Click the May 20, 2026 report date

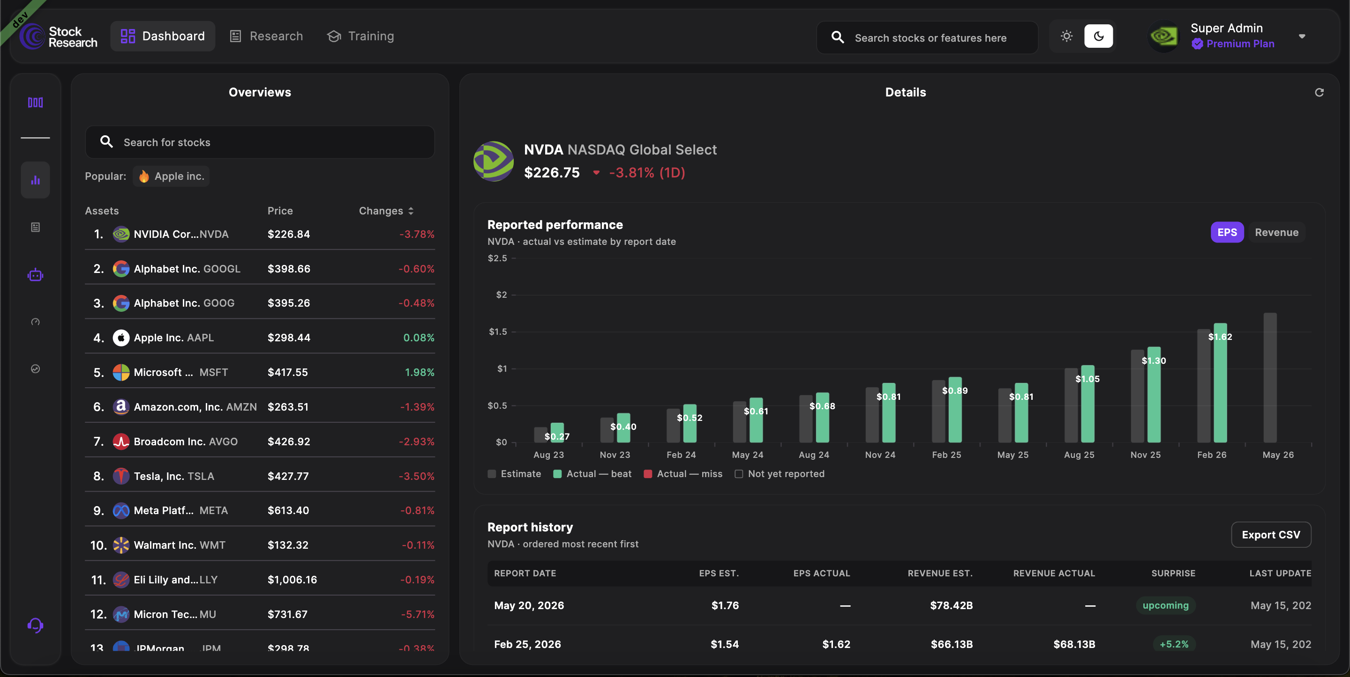529,605
